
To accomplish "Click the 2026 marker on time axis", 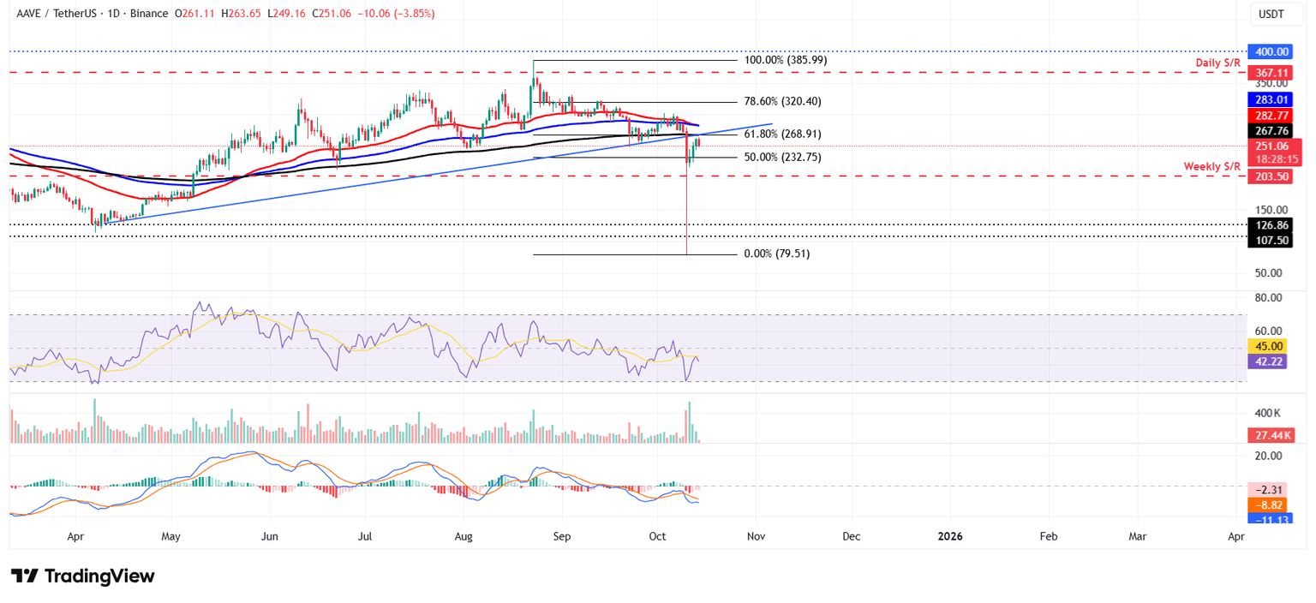I will (949, 536).
